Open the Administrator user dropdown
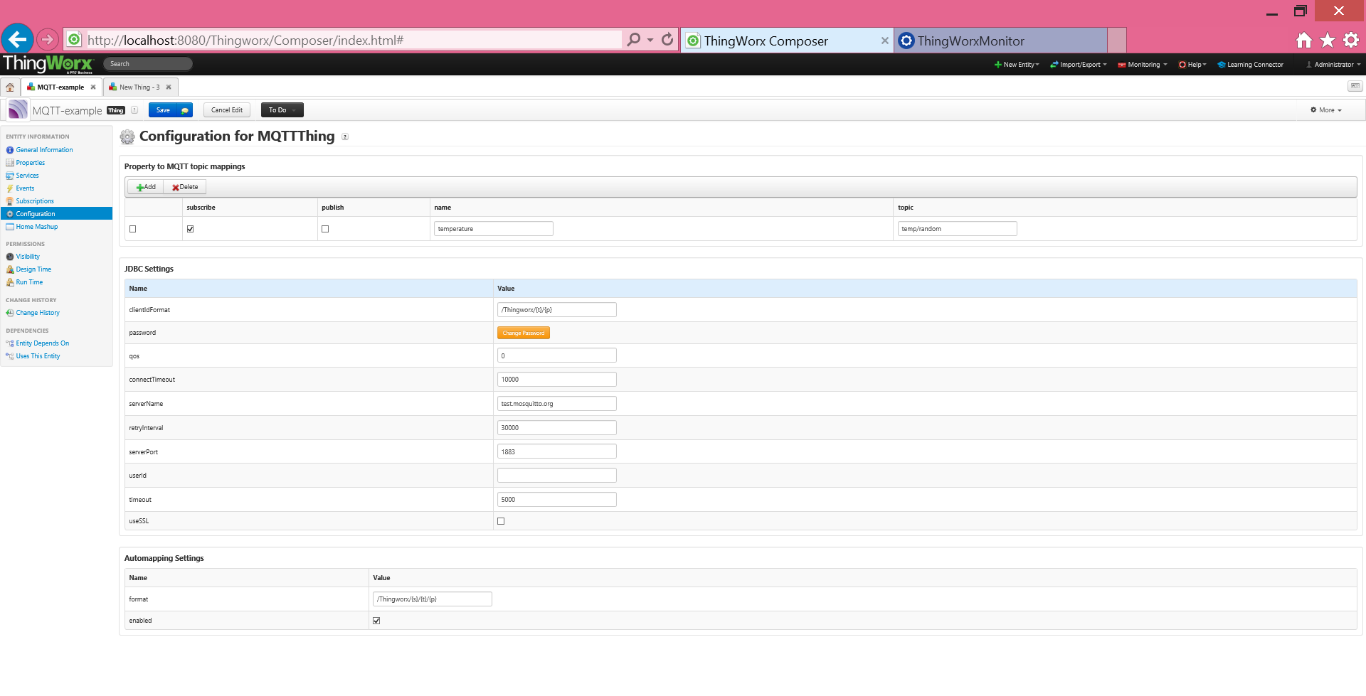This screenshot has width=1366, height=696. click(x=1333, y=65)
